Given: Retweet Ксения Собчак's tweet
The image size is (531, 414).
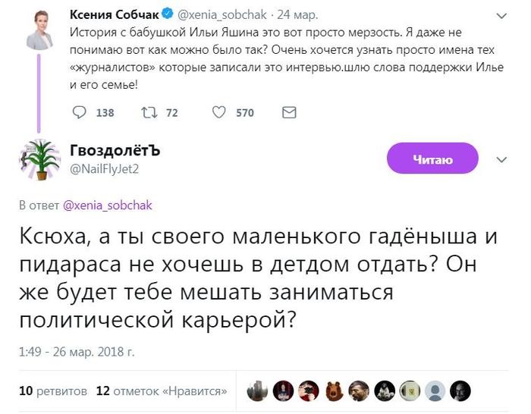Looking at the screenshot, I should click(149, 113).
